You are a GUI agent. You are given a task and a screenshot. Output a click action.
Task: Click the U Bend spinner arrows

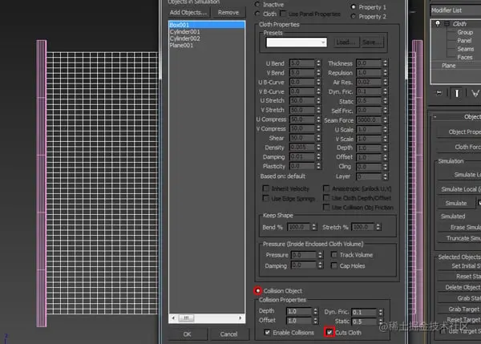click(x=318, y=63)
